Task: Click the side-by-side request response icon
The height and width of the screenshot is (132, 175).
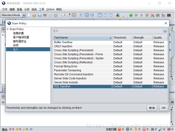Action: pos(105,15)
